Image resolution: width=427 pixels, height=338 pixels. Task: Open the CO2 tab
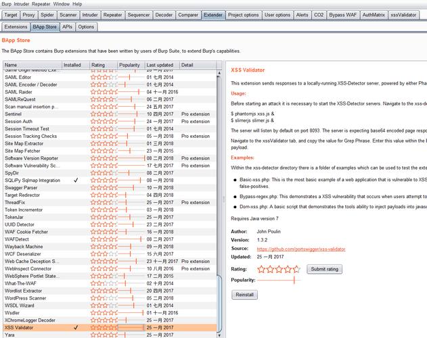point(319,15)
